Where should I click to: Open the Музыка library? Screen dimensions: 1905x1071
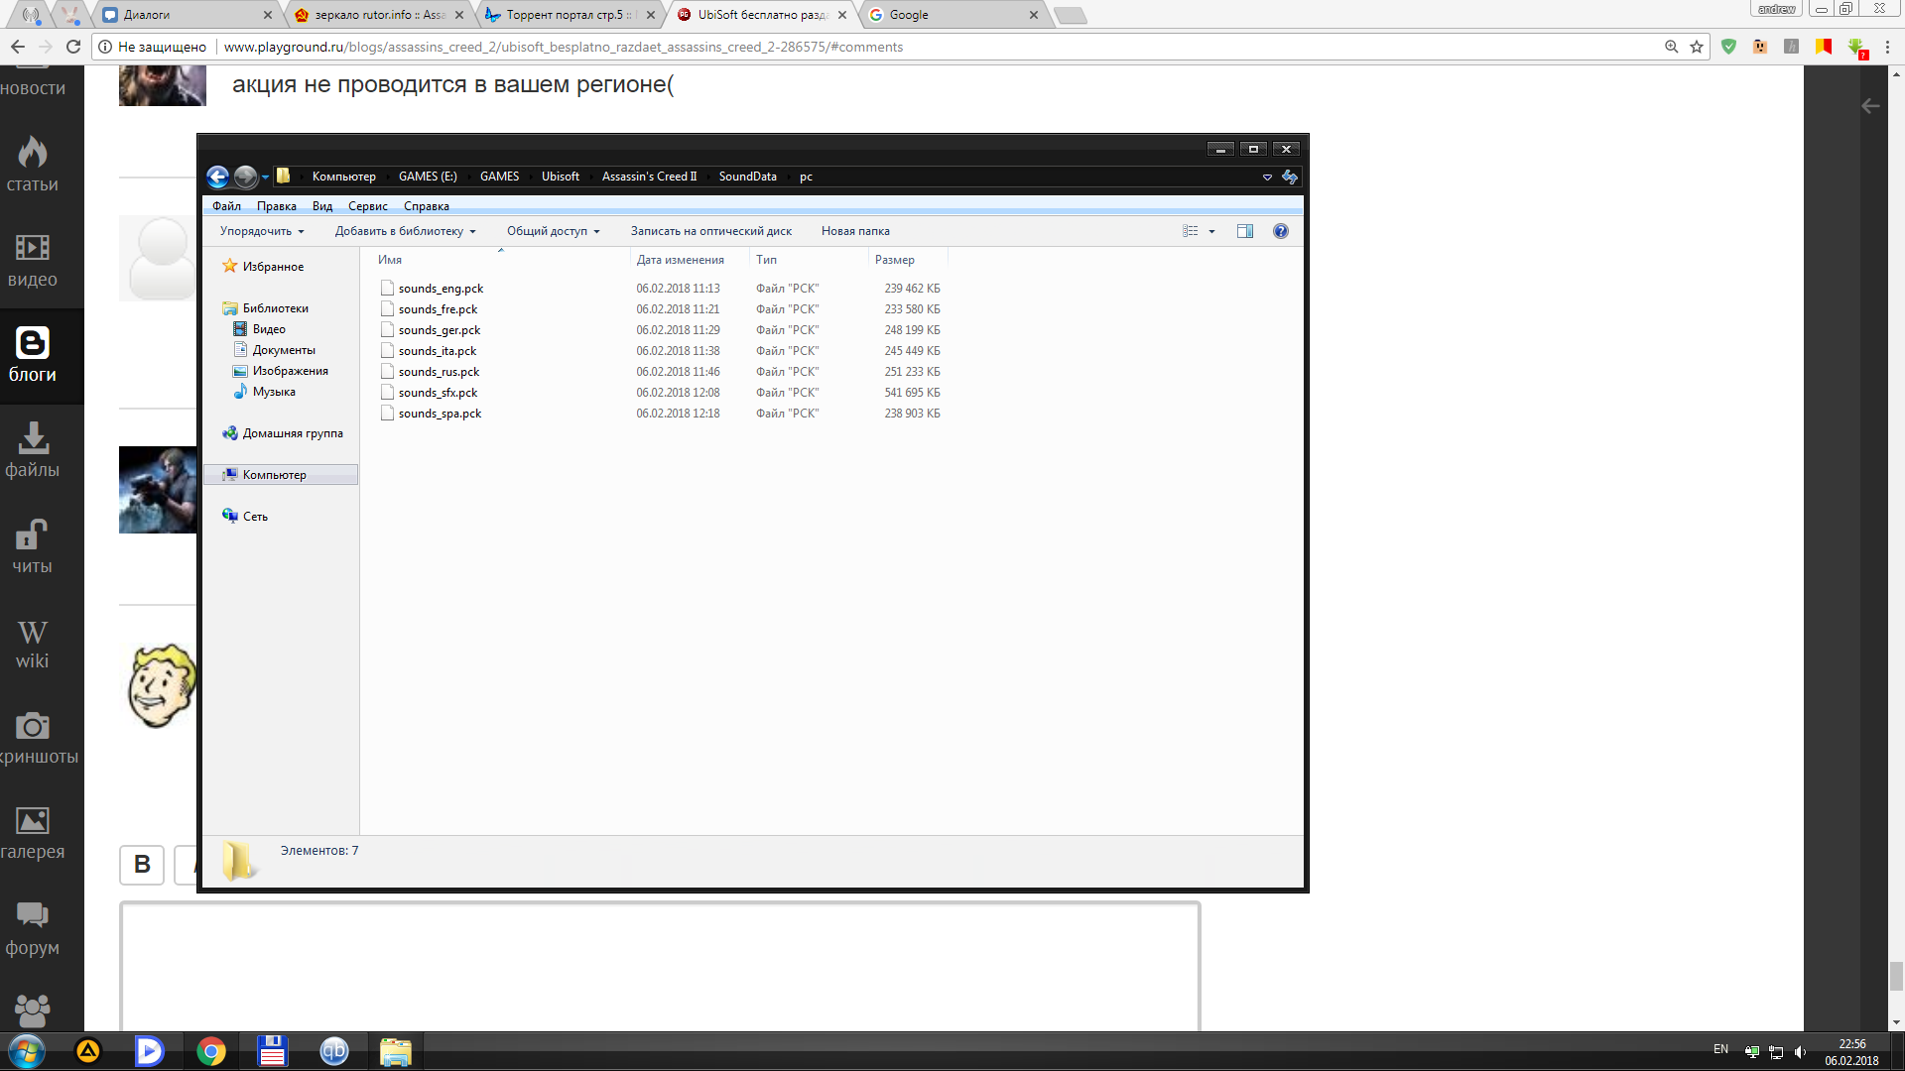point(264,392)
